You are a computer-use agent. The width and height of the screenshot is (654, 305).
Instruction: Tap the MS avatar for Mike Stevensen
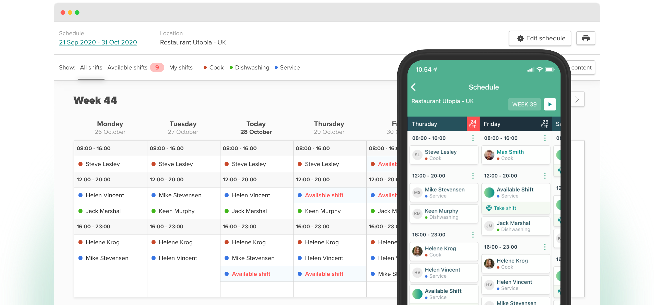(417, 192)
